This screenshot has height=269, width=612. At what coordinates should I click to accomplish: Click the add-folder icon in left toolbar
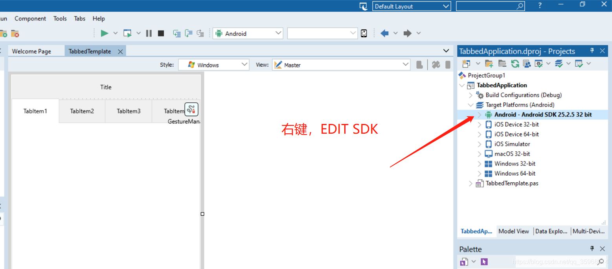(x=3, y=33)
